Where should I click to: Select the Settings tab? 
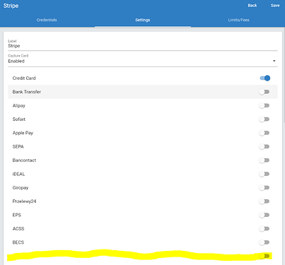[142, 20]
